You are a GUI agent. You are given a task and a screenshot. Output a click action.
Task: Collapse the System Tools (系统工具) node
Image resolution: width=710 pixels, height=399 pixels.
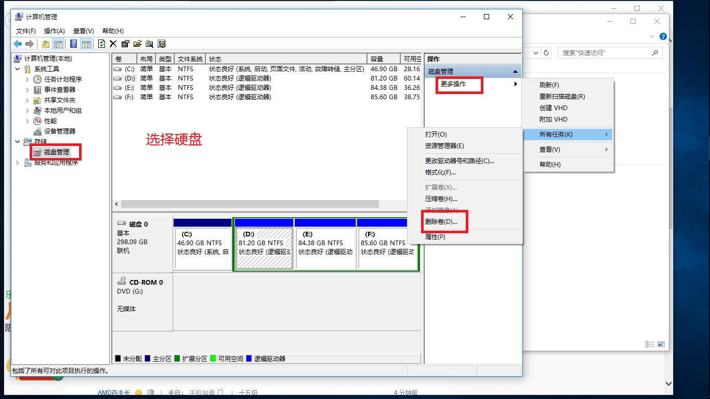click(x=18, y=69)
